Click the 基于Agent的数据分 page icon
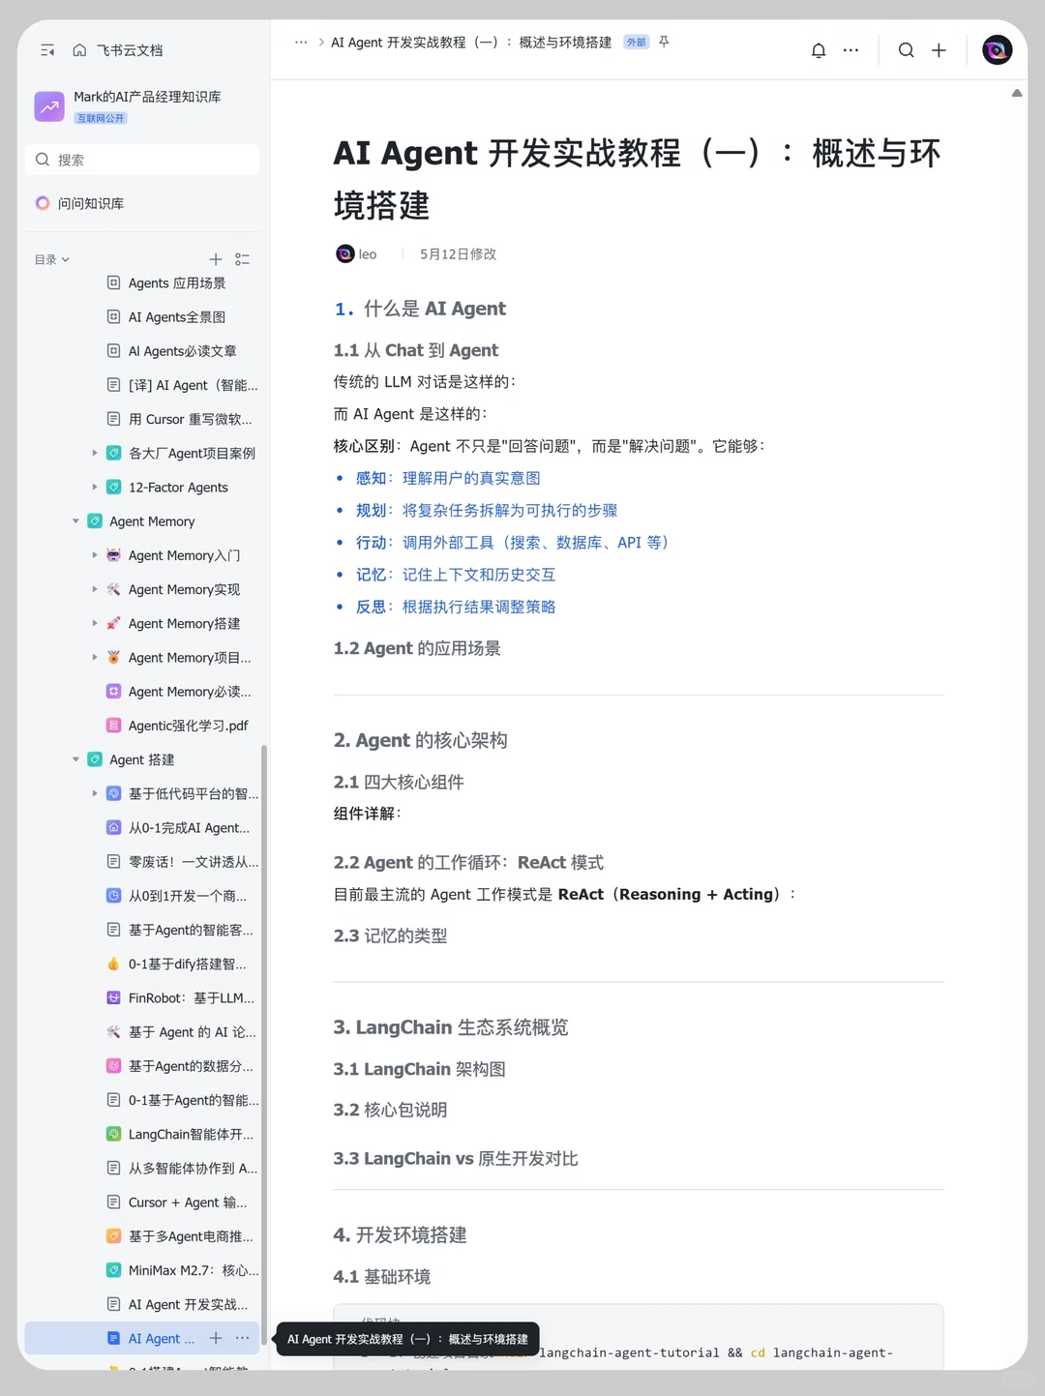 tap(113, 1066)
